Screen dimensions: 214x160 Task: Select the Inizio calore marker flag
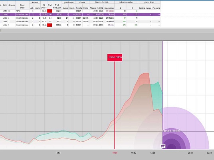(x=115, y=57)
